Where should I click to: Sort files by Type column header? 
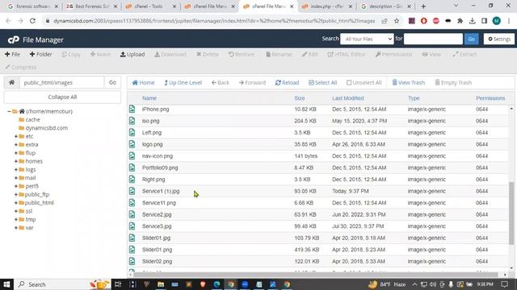coord(414,98)
